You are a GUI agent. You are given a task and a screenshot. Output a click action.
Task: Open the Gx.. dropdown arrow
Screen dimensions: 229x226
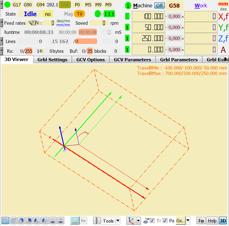click(x=188, y=220)
